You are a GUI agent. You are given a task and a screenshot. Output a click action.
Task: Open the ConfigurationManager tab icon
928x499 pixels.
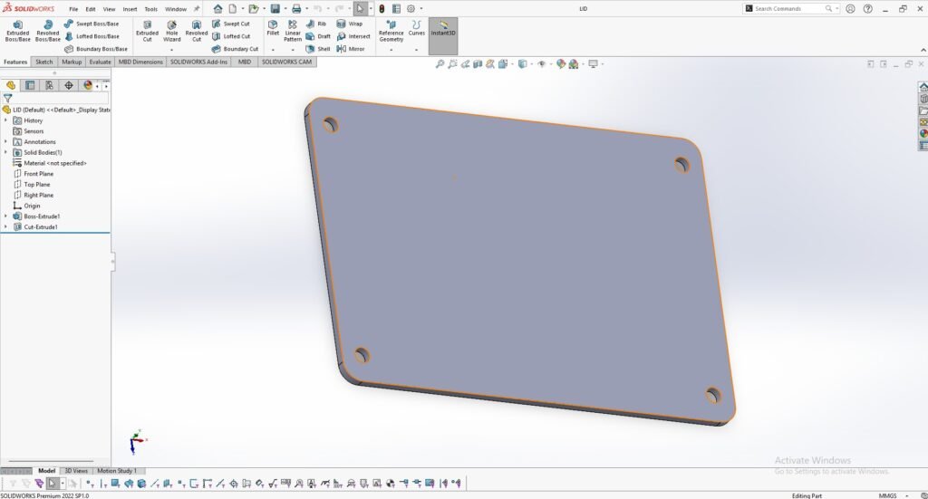(x=49, y=85)
